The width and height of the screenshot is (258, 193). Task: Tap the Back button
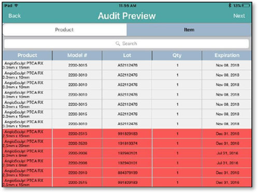pos(15,16)
